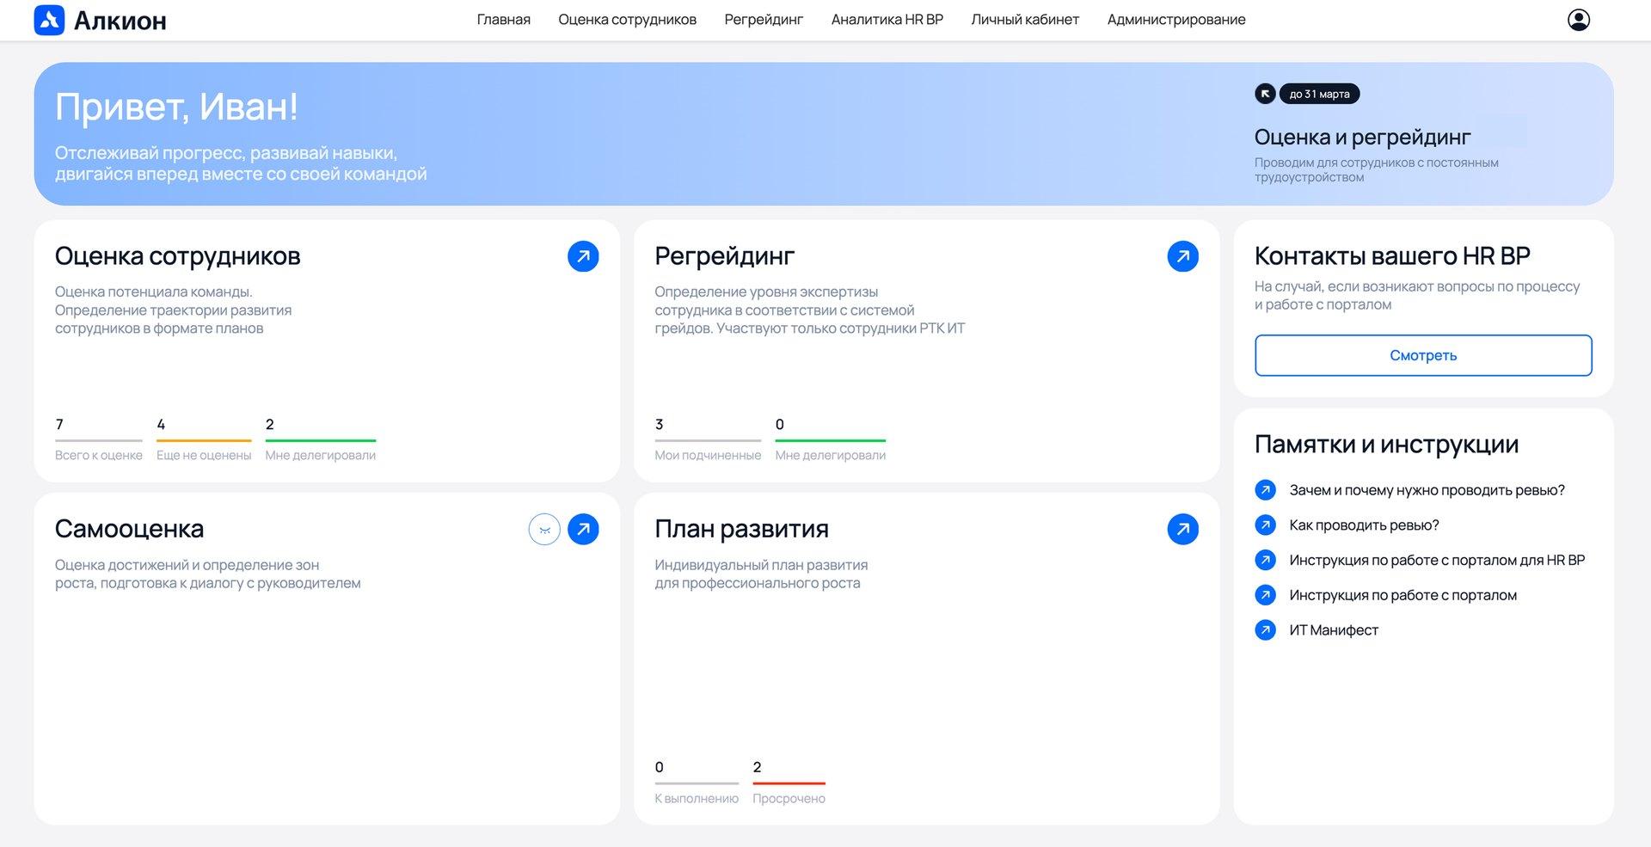The width and height of the screenshot is (1651, 847).
Task: Click Контакты вашего HR BP heading
Action: tap(1392, 255)
